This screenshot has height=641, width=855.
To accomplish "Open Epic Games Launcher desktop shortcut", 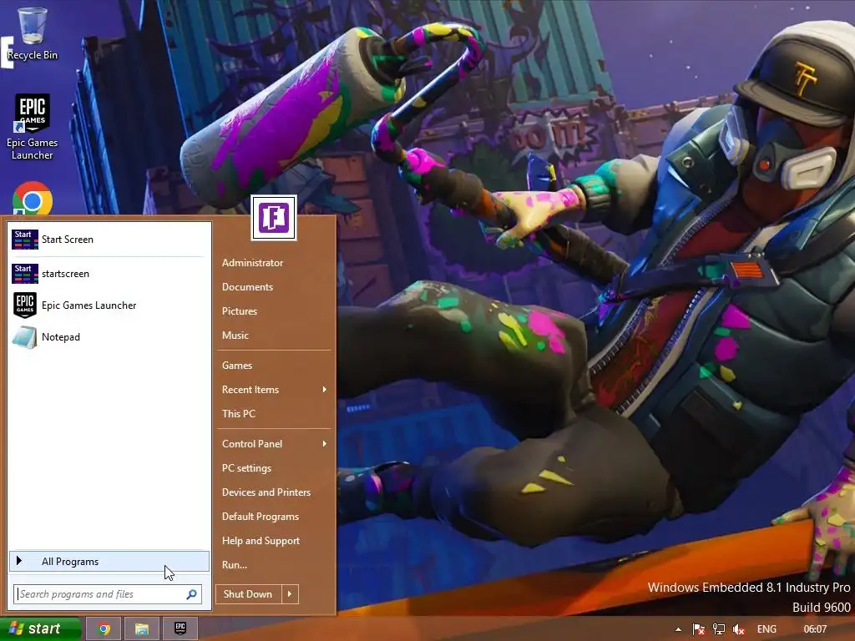I will (33, 127).
